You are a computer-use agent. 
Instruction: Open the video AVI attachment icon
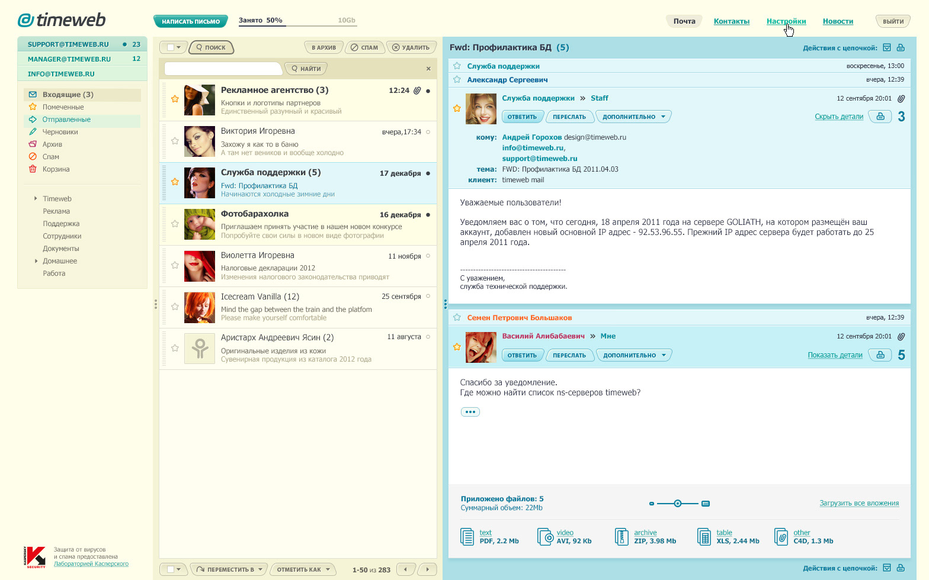(x=545, y=537)
